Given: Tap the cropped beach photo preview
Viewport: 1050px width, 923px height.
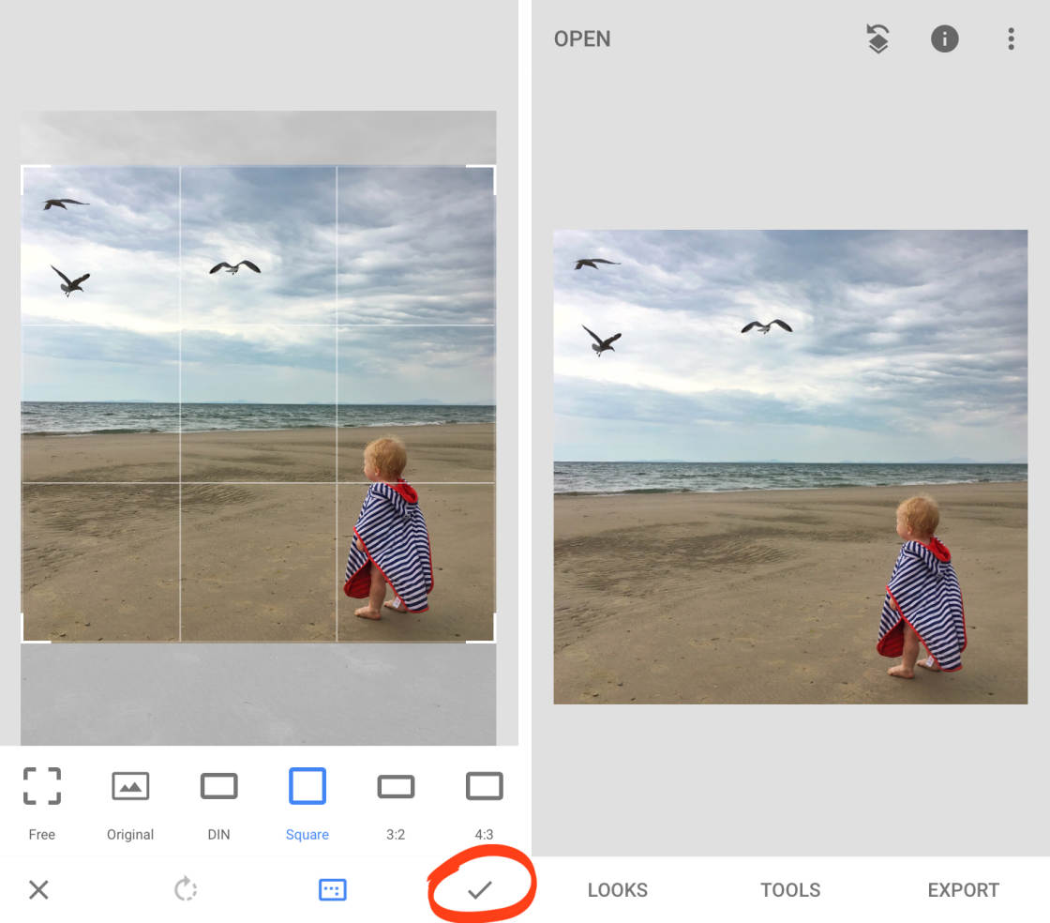Looking at the screenshot, I should pos(790,466).
